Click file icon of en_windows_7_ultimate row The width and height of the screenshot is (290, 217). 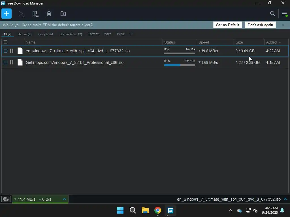coord(20,51)
